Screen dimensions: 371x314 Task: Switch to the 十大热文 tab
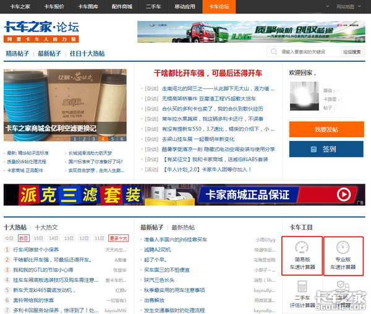click(x=46, y=227)
